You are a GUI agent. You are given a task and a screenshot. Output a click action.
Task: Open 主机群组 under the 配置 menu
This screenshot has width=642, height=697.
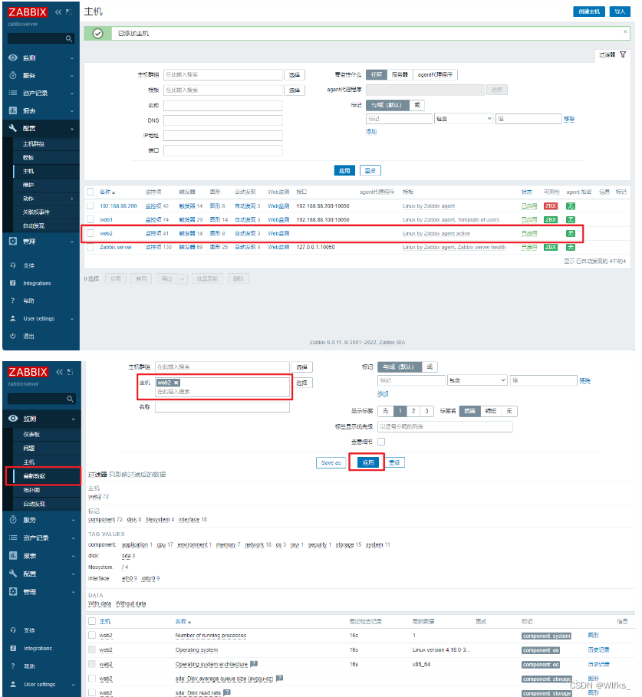pos(33,144)
